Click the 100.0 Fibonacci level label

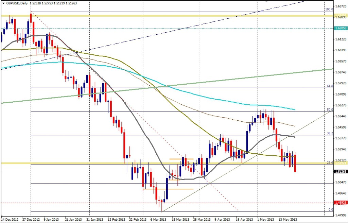329,10
